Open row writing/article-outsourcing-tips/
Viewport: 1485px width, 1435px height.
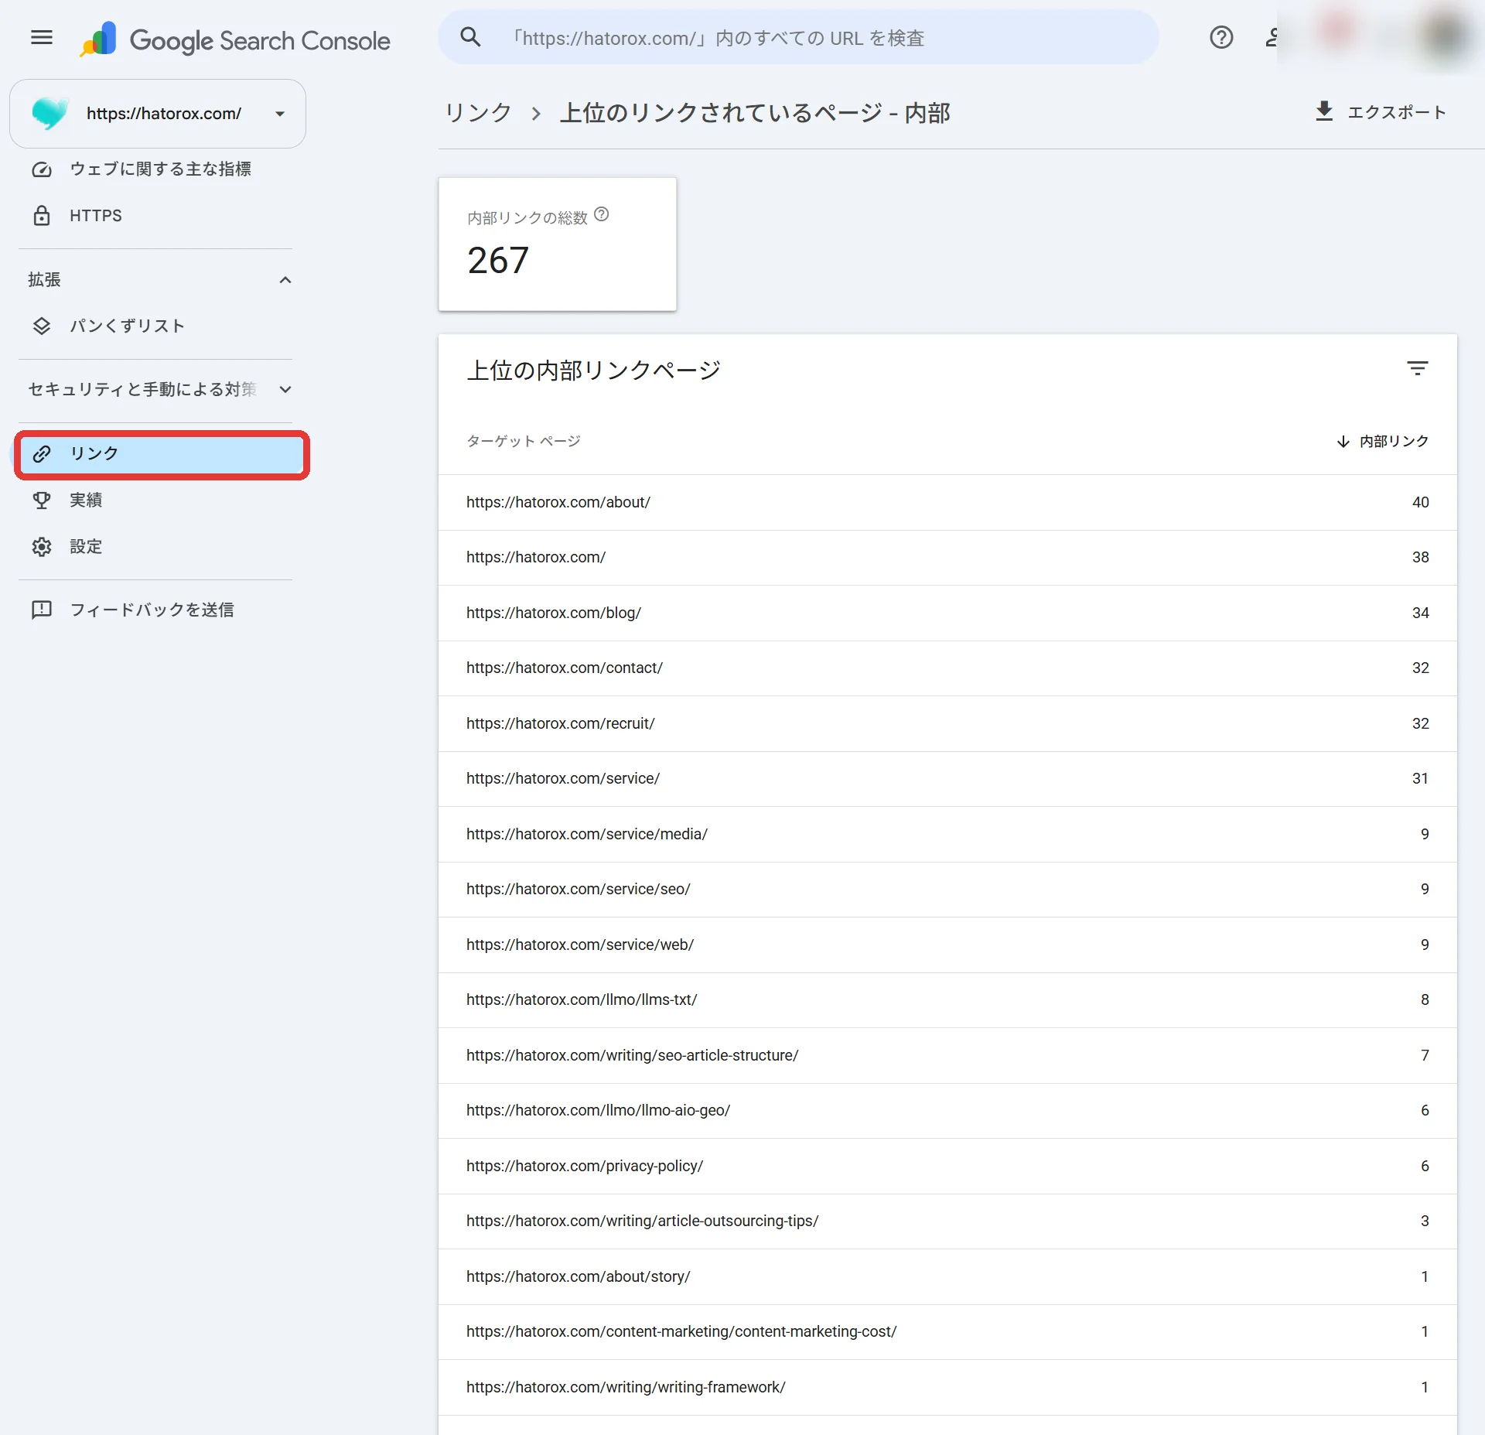coord(947,1221)
